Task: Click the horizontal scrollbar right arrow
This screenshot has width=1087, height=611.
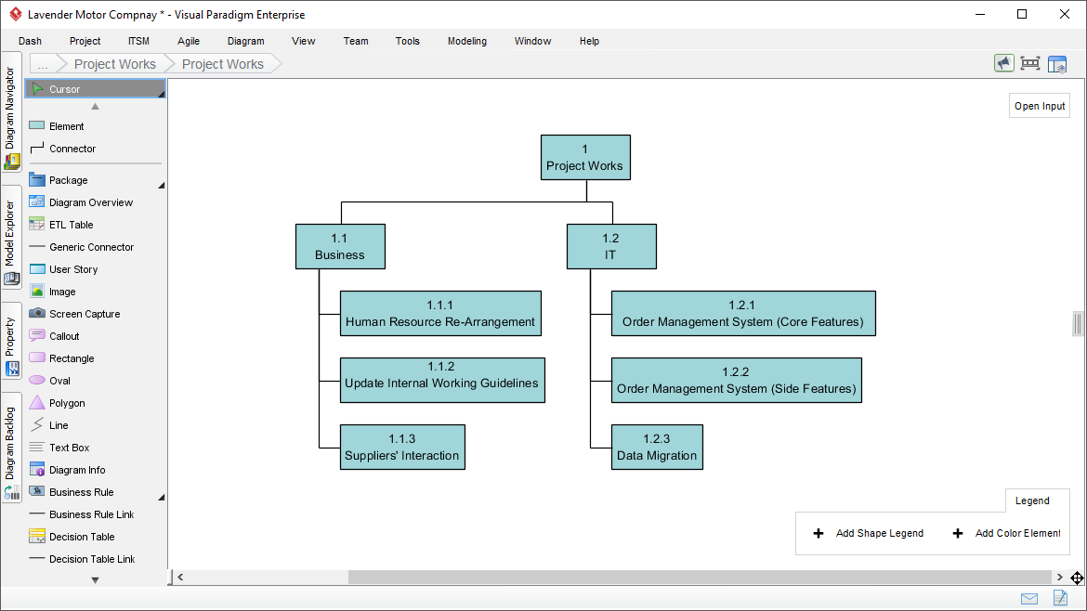Action: click(x=1059, y=577)
